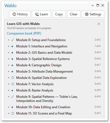Expand Module 0: Setup and Foundations arrow
Viewport: 110px width, 123px height.
click(x=9, y=40)
